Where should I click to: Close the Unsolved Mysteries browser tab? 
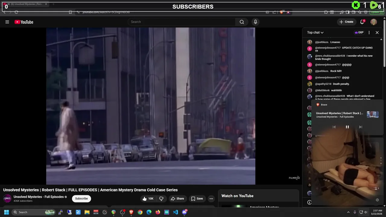(x=46, y=4)
